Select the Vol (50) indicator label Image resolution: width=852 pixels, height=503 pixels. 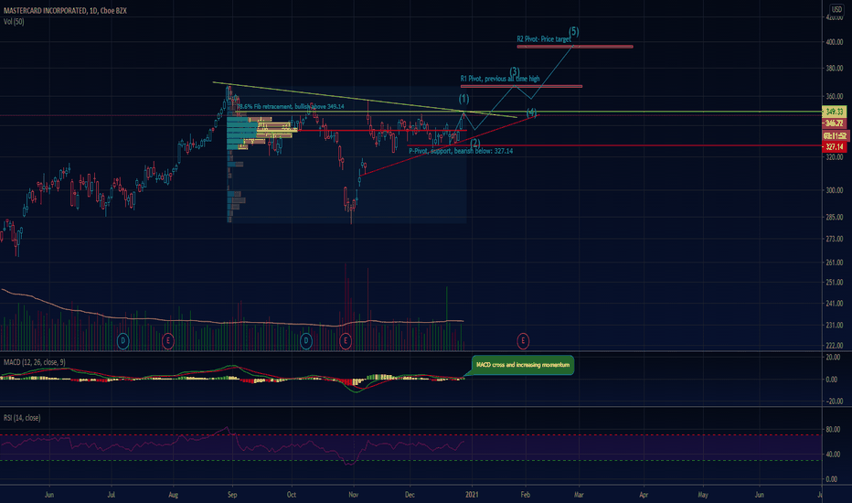pyautogui.click(x=14, y=22)
